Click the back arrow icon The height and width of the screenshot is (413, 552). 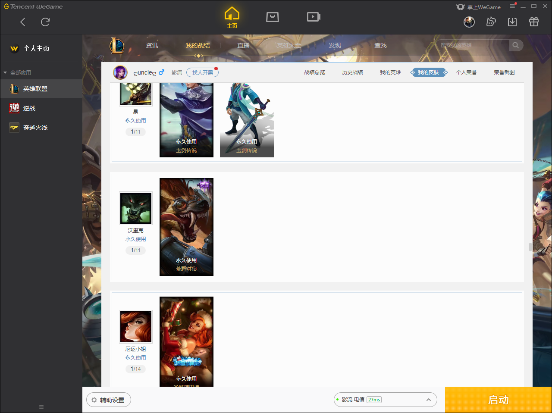23,22
